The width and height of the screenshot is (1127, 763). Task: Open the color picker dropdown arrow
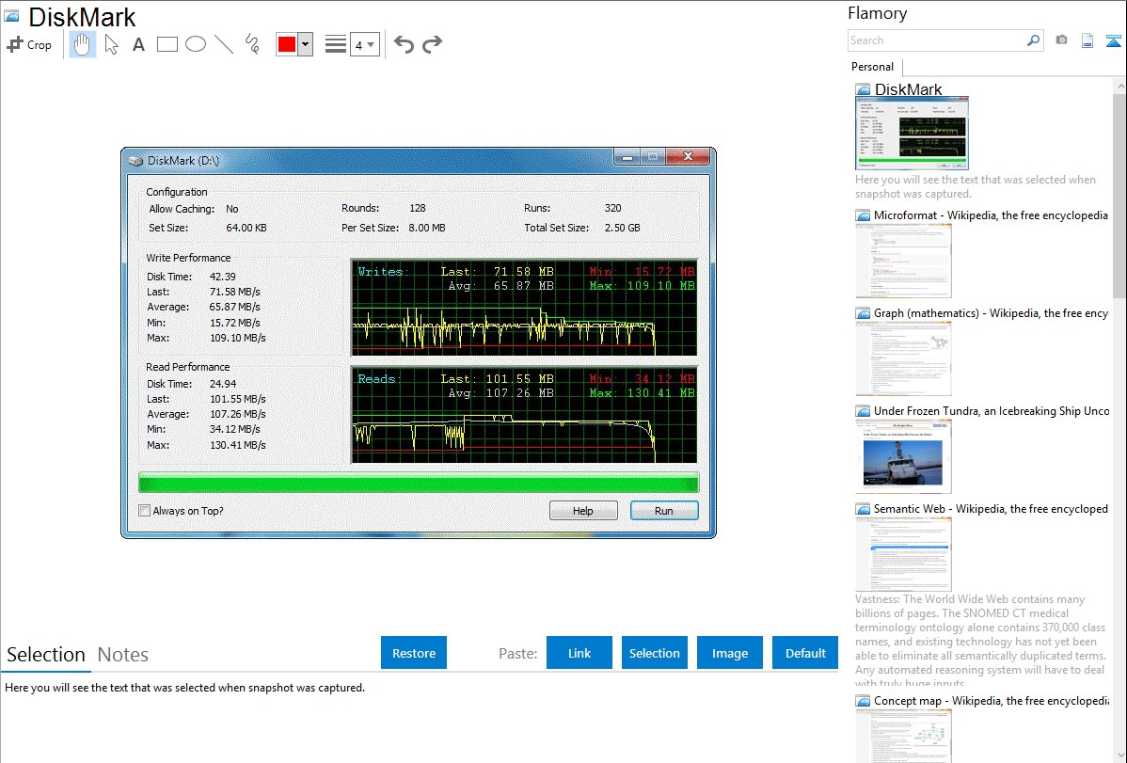tap(306, 44)
